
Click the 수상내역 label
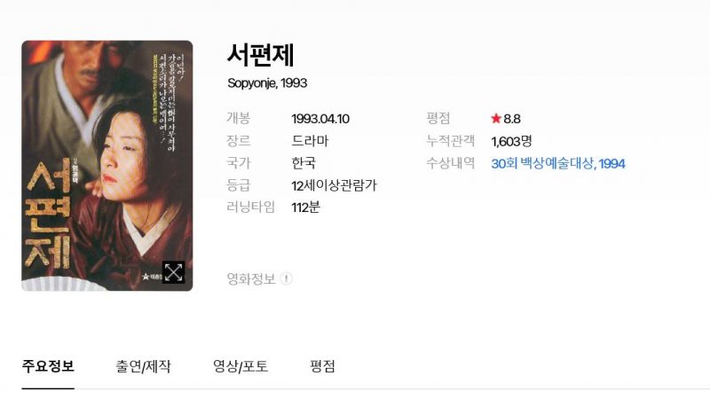451,163
